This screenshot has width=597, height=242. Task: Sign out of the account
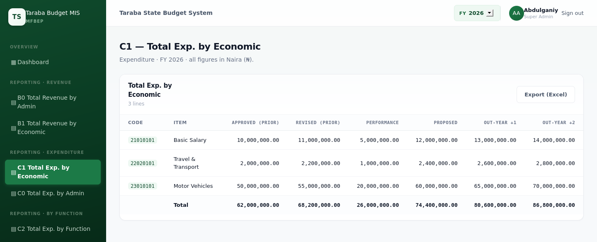pyautogui.click(x=573, y=13)
